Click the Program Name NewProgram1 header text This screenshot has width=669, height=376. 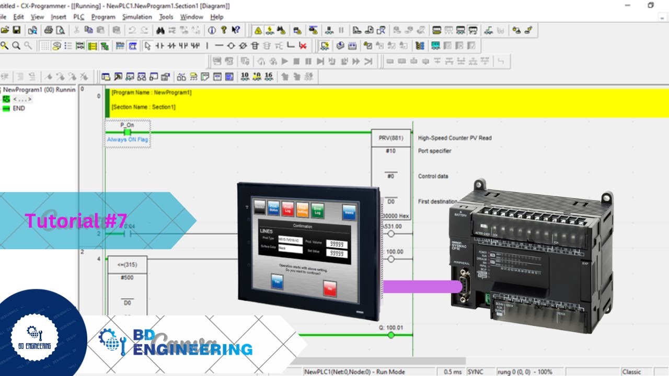(152, 92)
